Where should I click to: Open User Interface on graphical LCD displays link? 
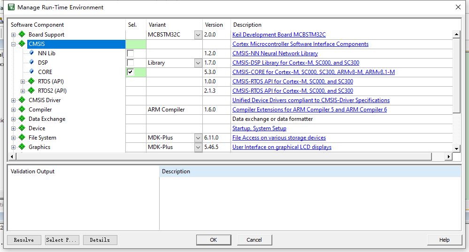pos(282,147)
